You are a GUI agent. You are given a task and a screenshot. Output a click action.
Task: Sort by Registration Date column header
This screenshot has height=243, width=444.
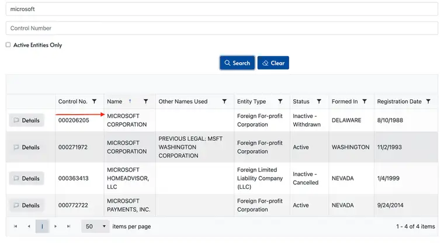(399, 102)
